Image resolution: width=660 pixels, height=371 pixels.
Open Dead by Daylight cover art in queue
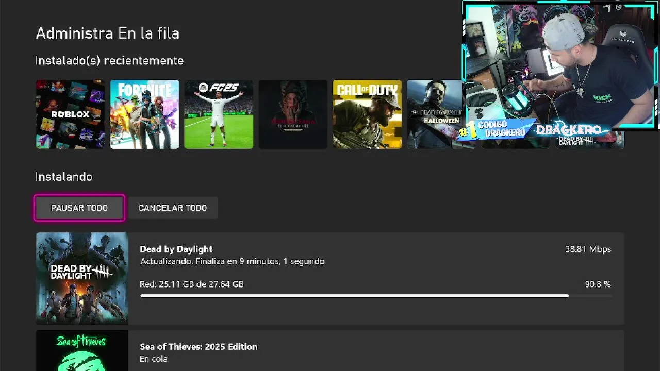[x=81, y=278]
